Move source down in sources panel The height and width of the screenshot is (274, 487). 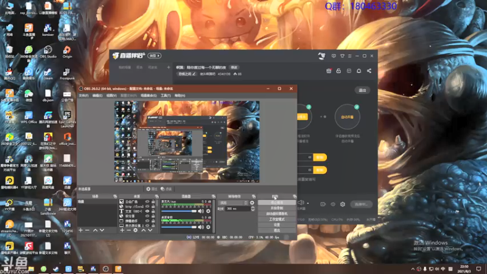tap(150, 230)
